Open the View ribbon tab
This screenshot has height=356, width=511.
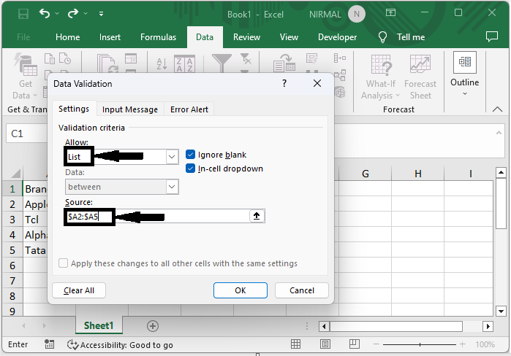pyautogui.click(x=289, y=37)
